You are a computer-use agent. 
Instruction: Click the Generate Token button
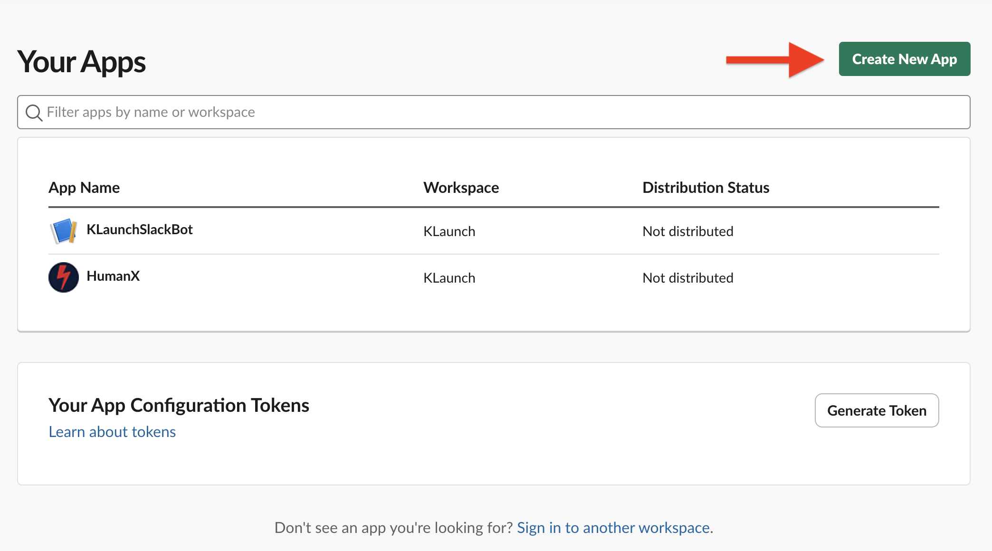(877, 410)
